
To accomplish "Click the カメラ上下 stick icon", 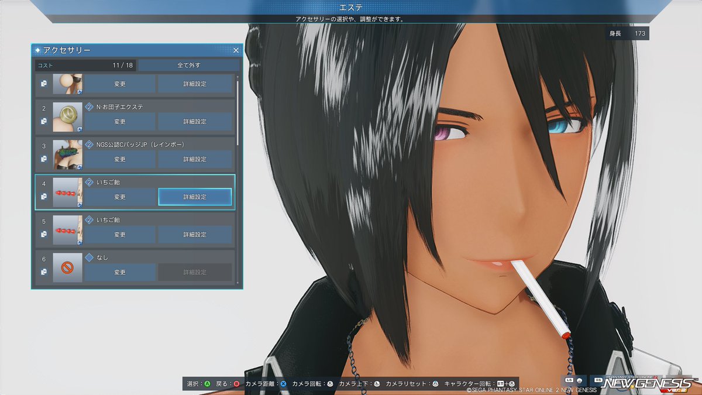I will pos(377,384).
